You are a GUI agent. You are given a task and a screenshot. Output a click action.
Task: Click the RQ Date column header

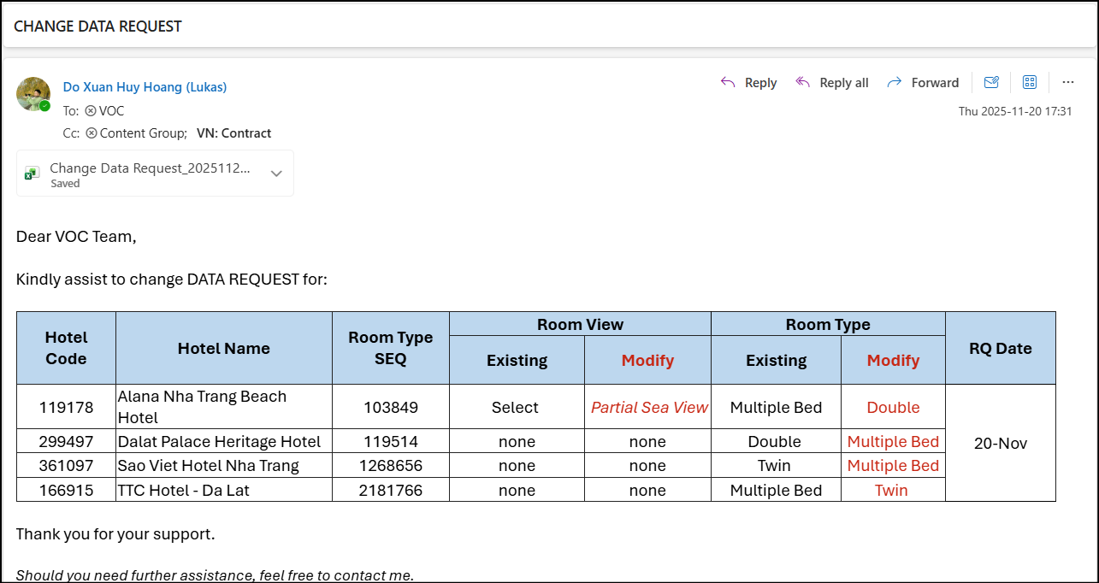[1001, 348]
